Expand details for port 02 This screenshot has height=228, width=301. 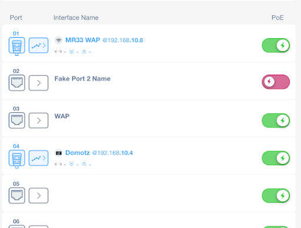pos(38,83)
